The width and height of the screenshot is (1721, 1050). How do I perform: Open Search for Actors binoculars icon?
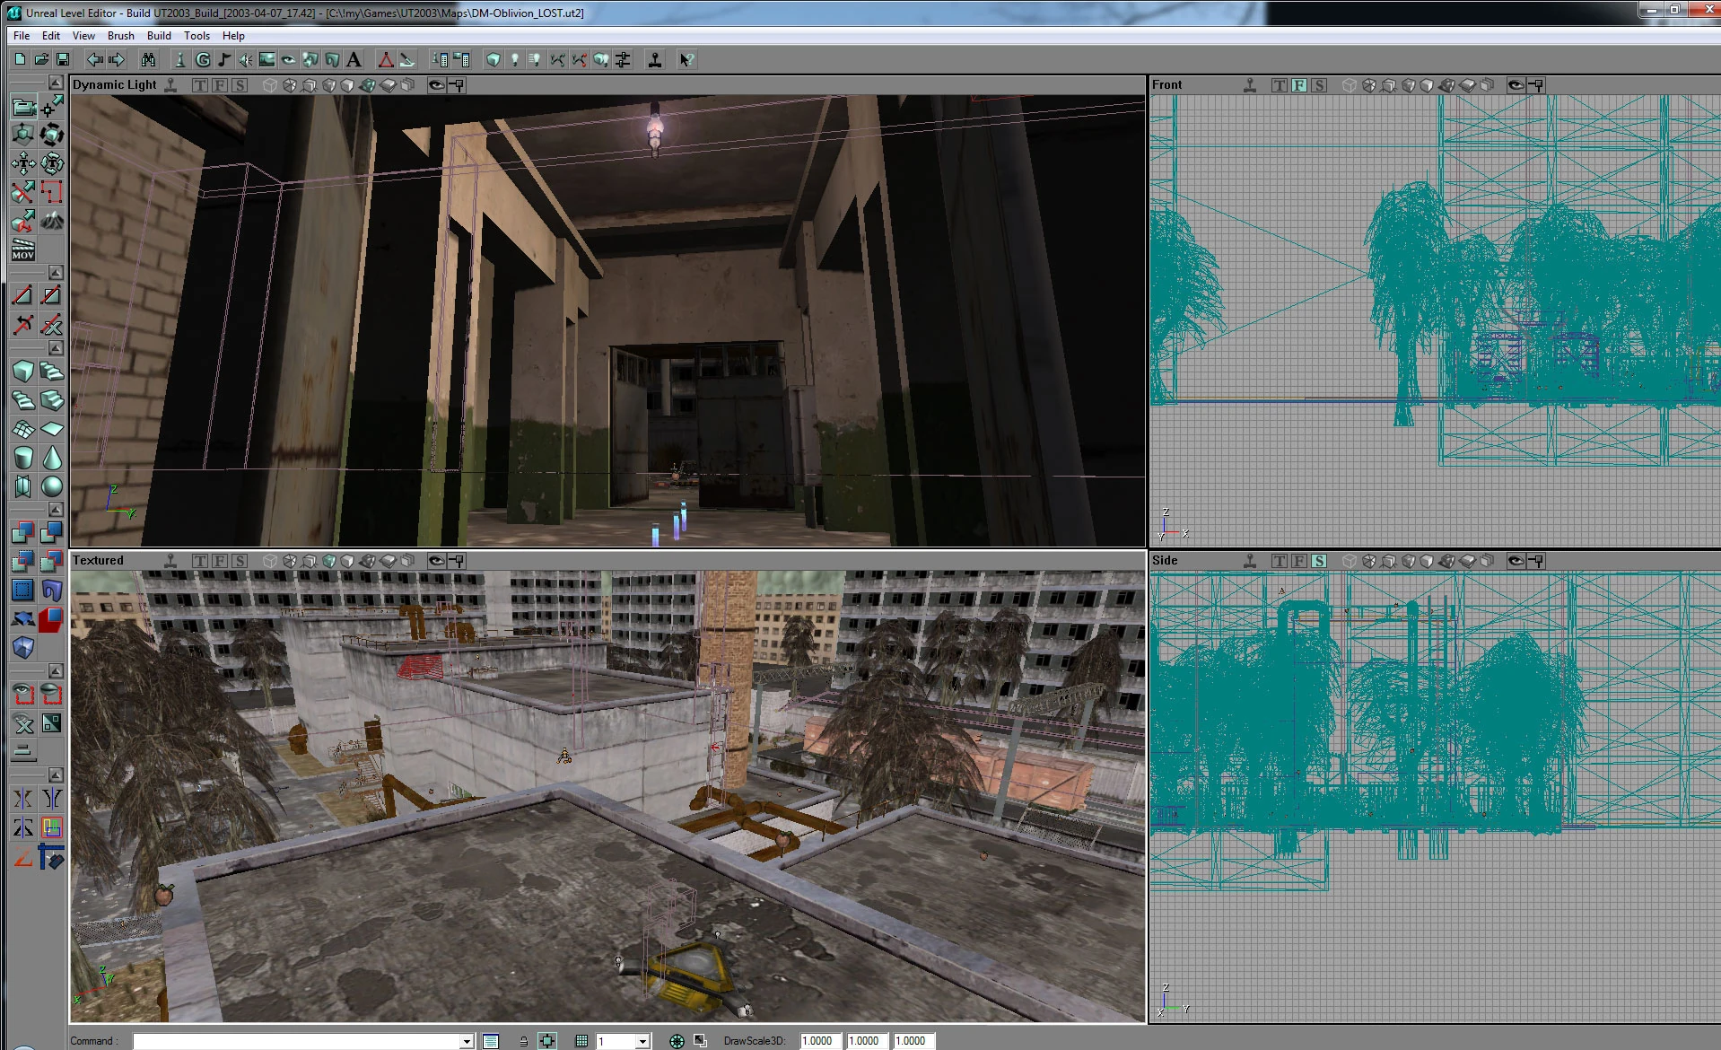[x=148, y=60]
